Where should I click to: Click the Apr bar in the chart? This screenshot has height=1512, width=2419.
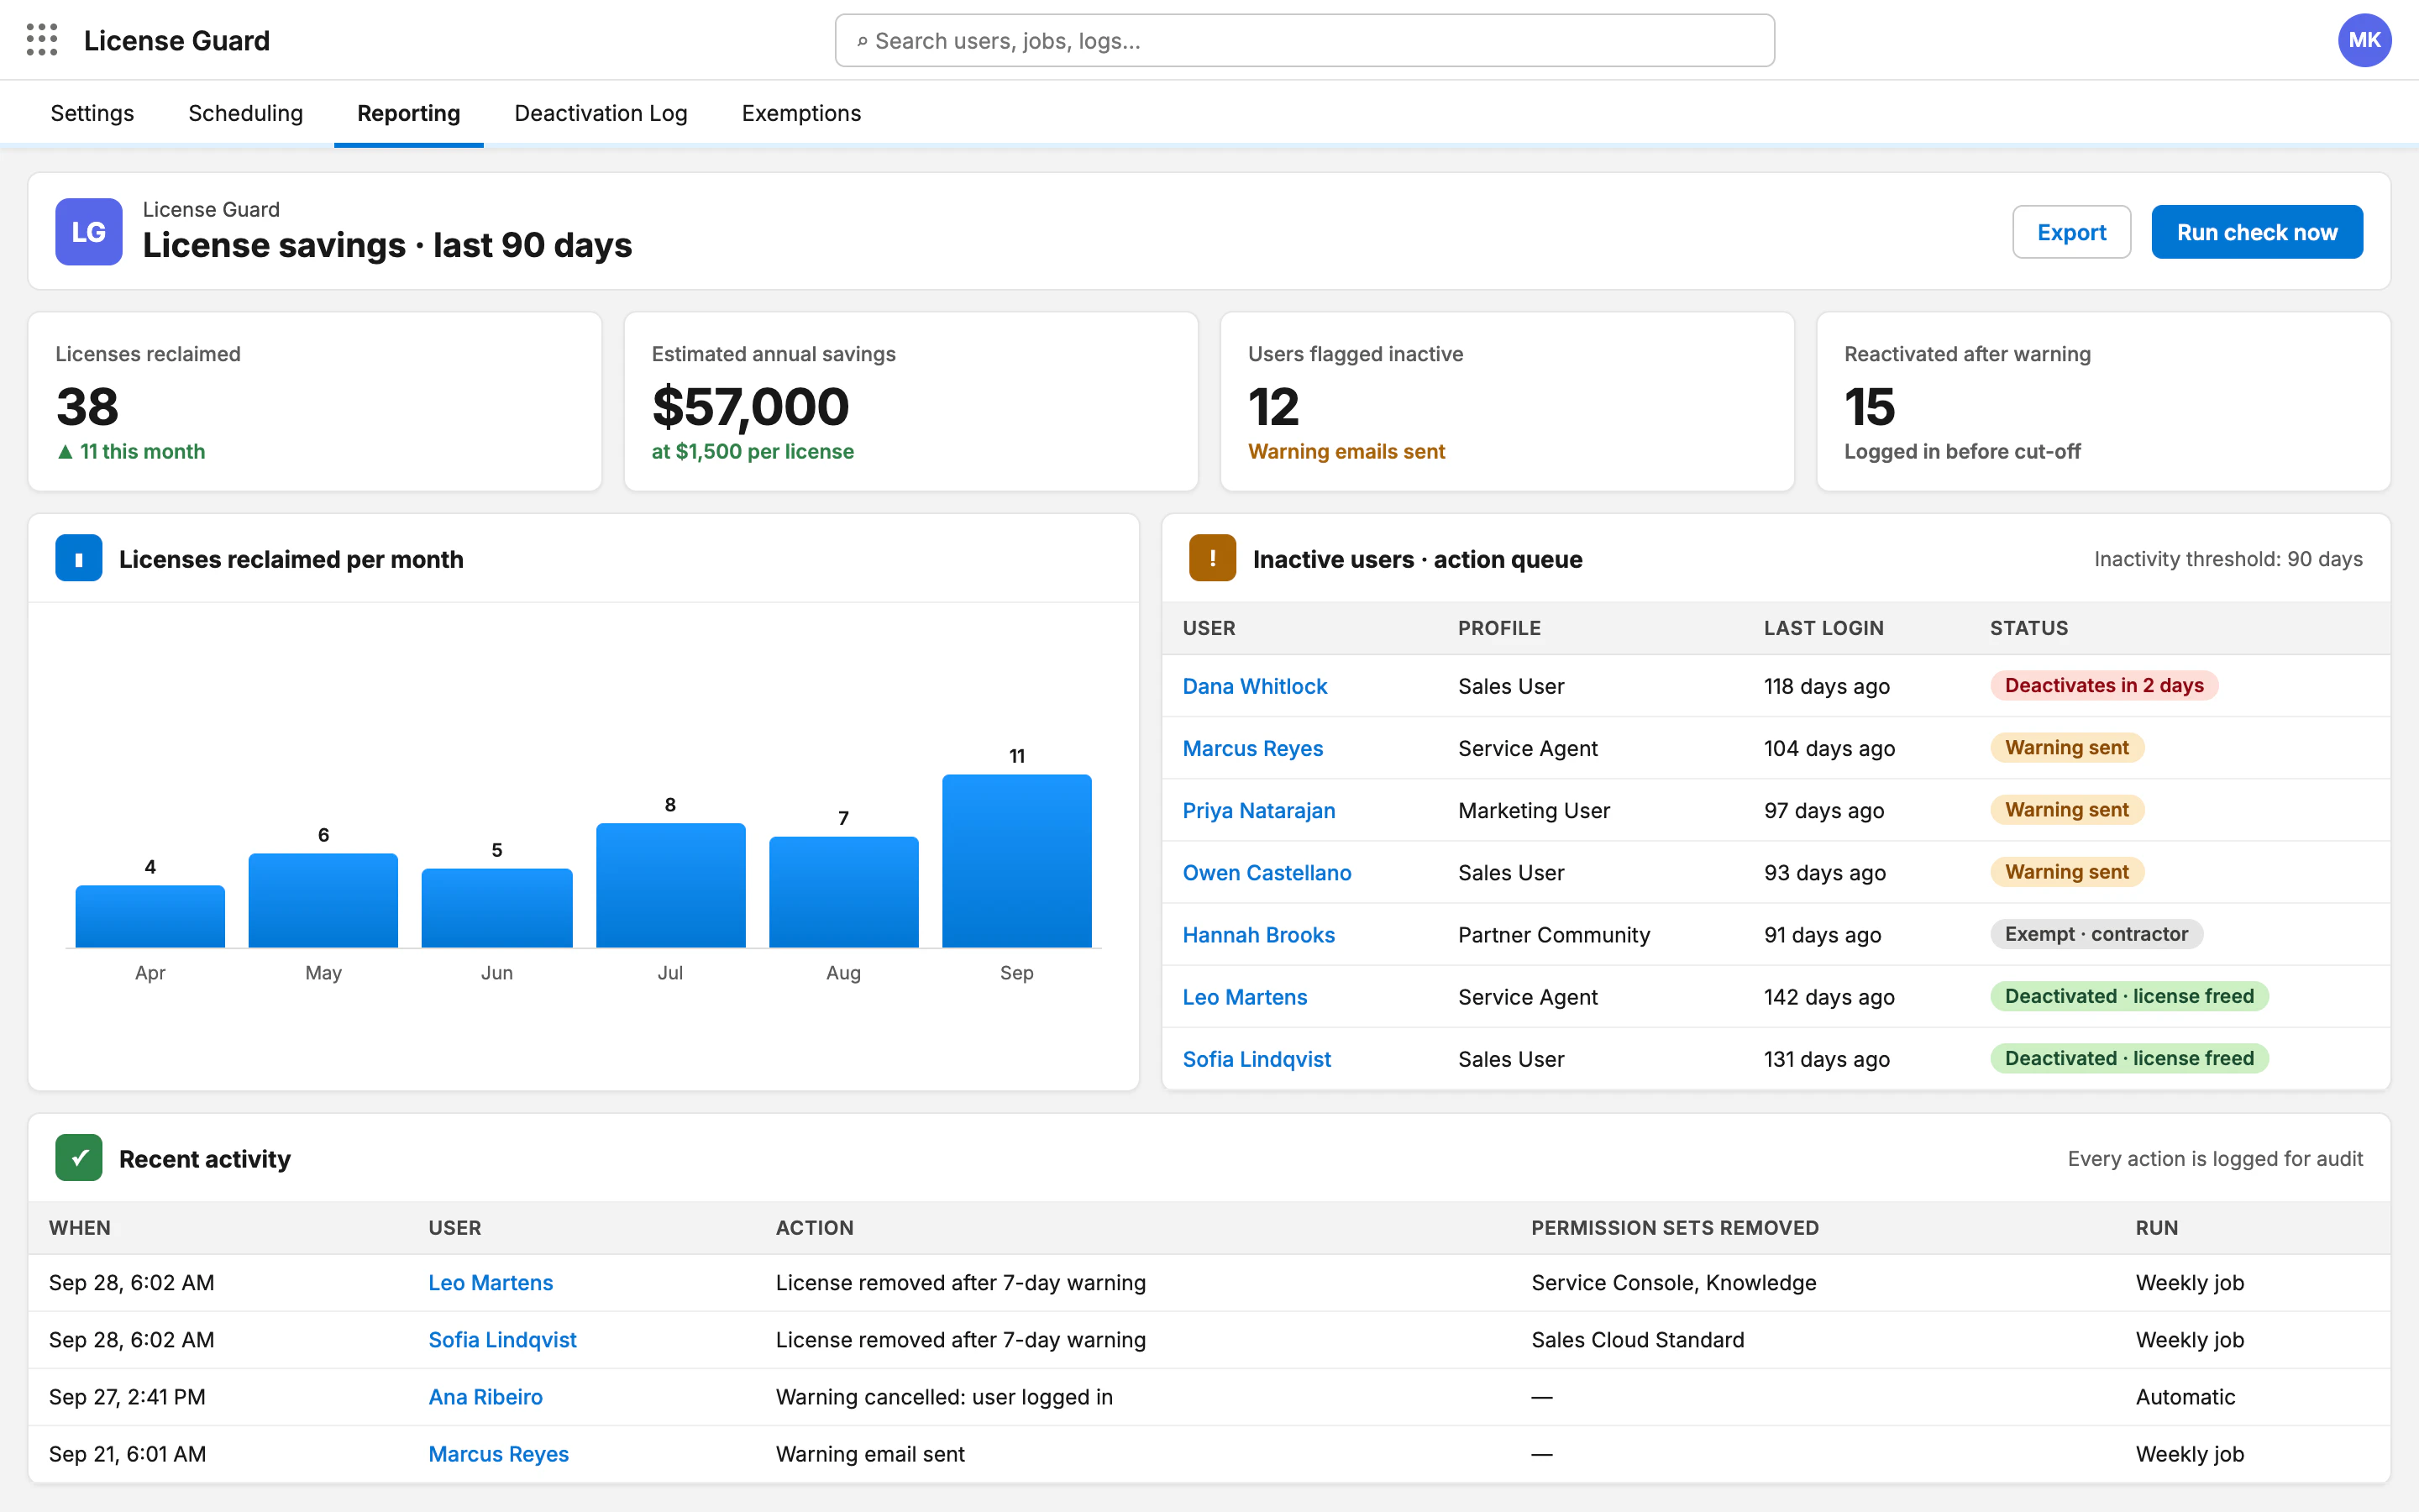[150, 916]
